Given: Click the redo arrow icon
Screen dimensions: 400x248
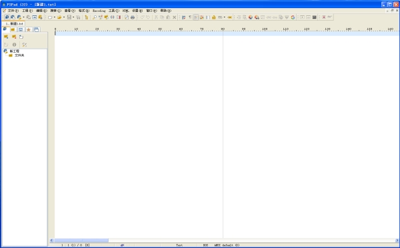Looking at the screenshot, I should pyautogui.click(x=148, y=17).
